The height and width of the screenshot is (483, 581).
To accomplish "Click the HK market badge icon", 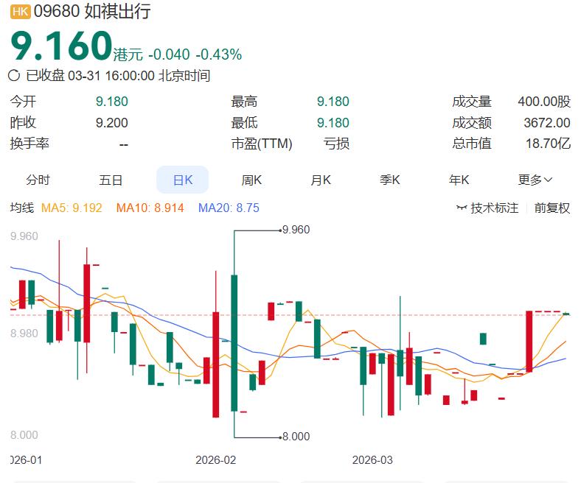I will pyautogui.click(x=20, y=12).
